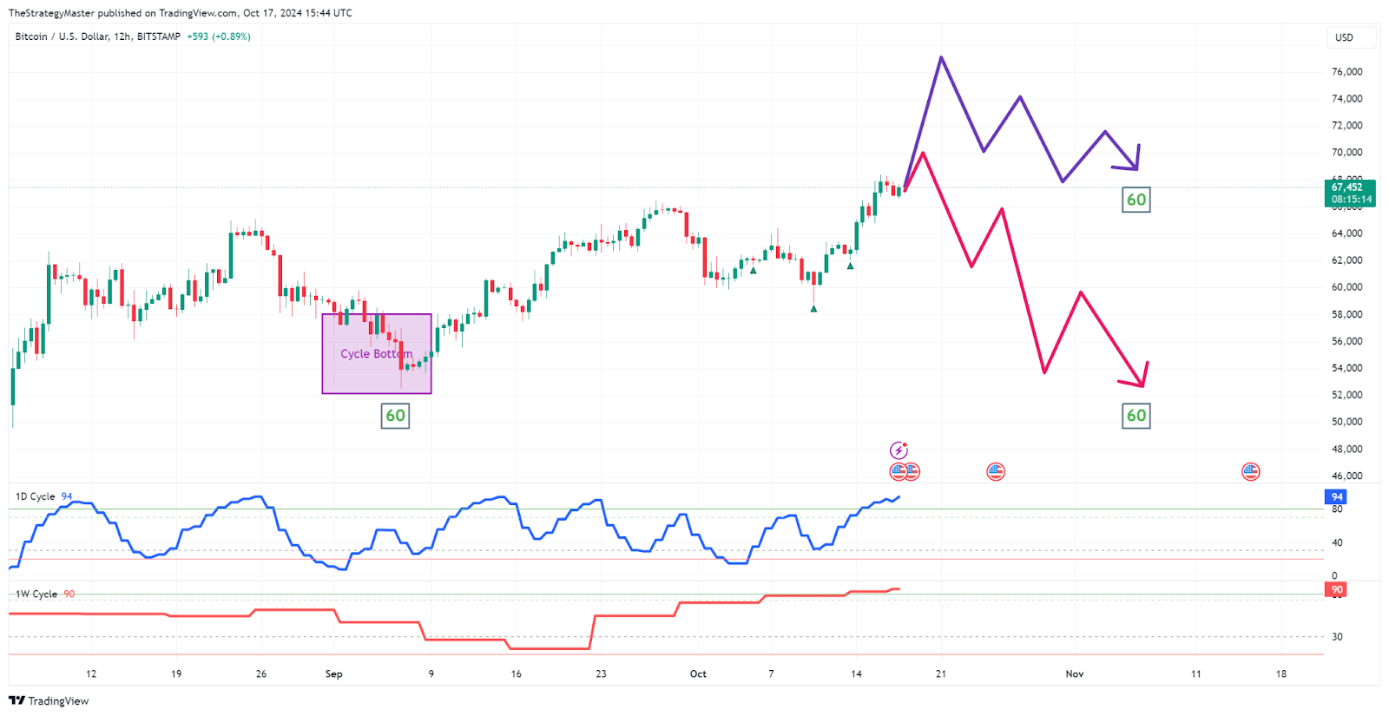
Task: Click the 26 date label on the time axis
Action: 261,673
